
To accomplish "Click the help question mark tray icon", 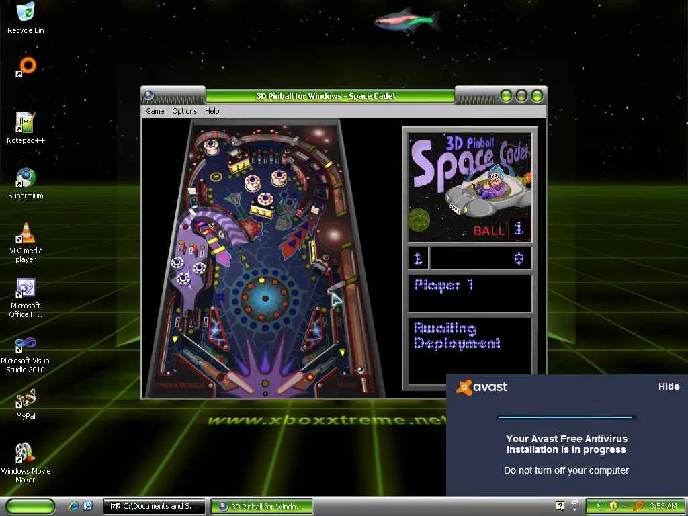I will pos(560,506).
